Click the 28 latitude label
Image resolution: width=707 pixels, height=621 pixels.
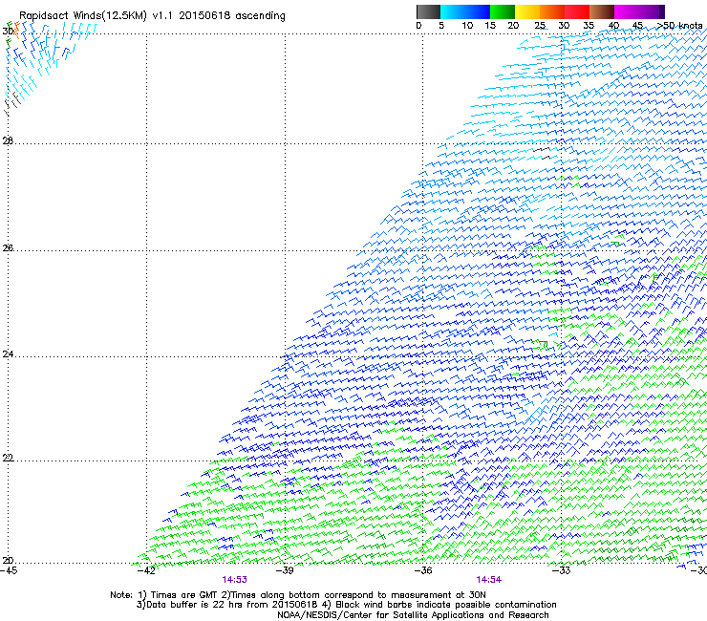[8, 141]
